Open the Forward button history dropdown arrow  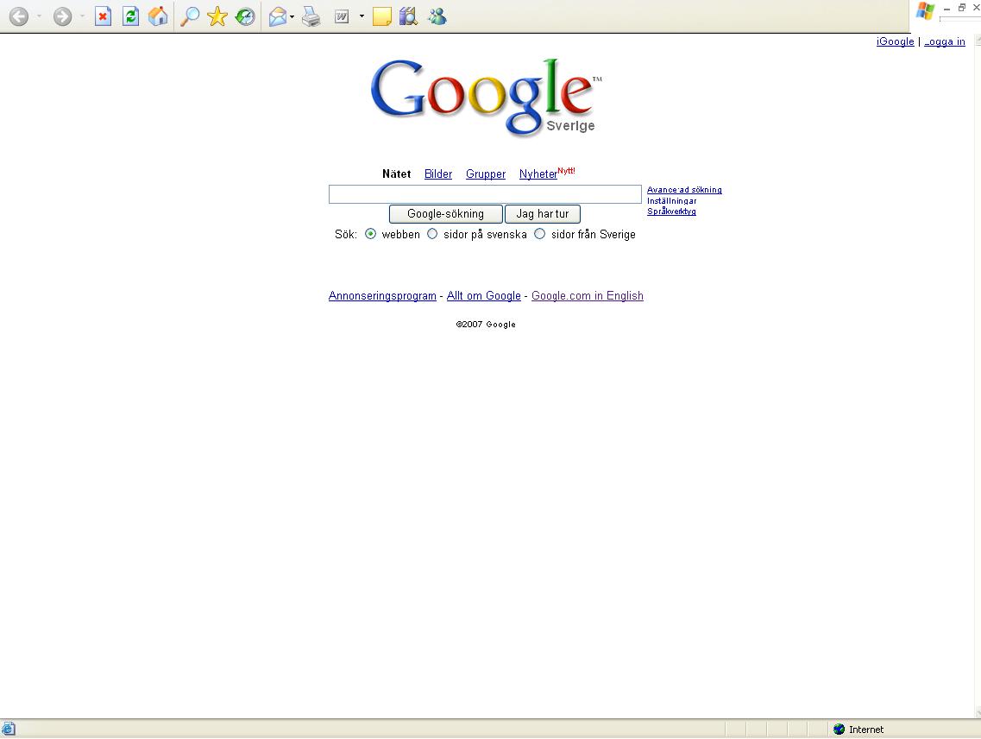coord(82,16)
